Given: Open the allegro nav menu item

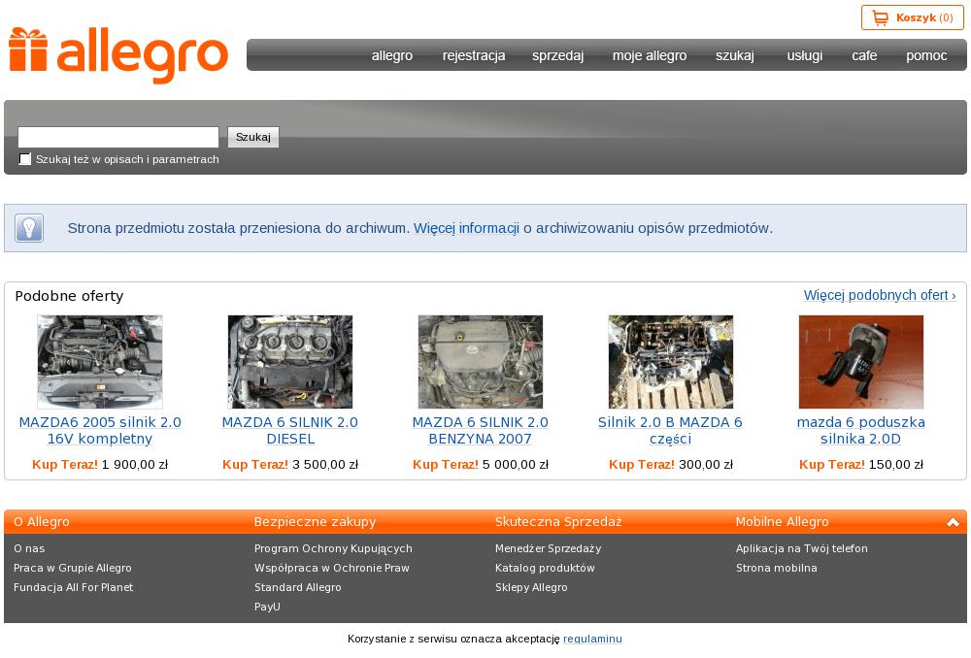Looking at the screenshot, I should pyautogui.click(x=392, y=55).
